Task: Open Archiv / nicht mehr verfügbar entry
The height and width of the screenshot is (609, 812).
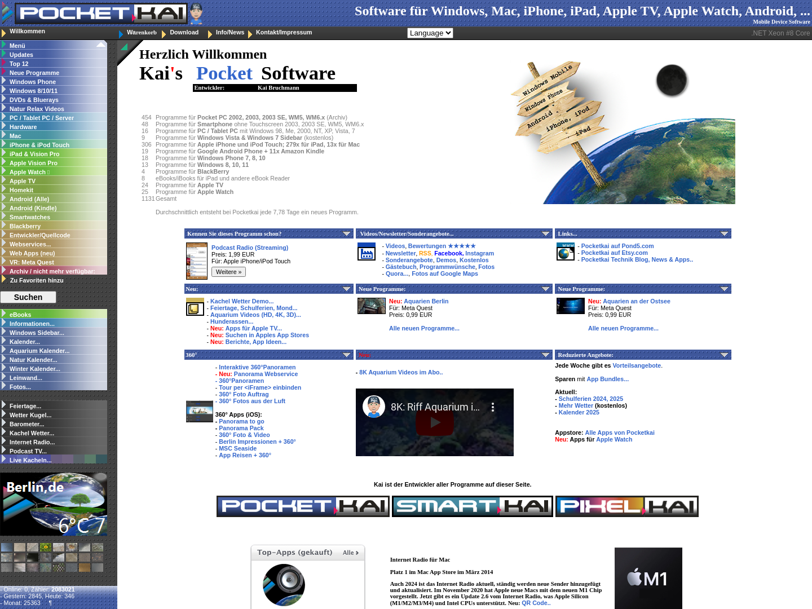Action: (x=54, y=271)
